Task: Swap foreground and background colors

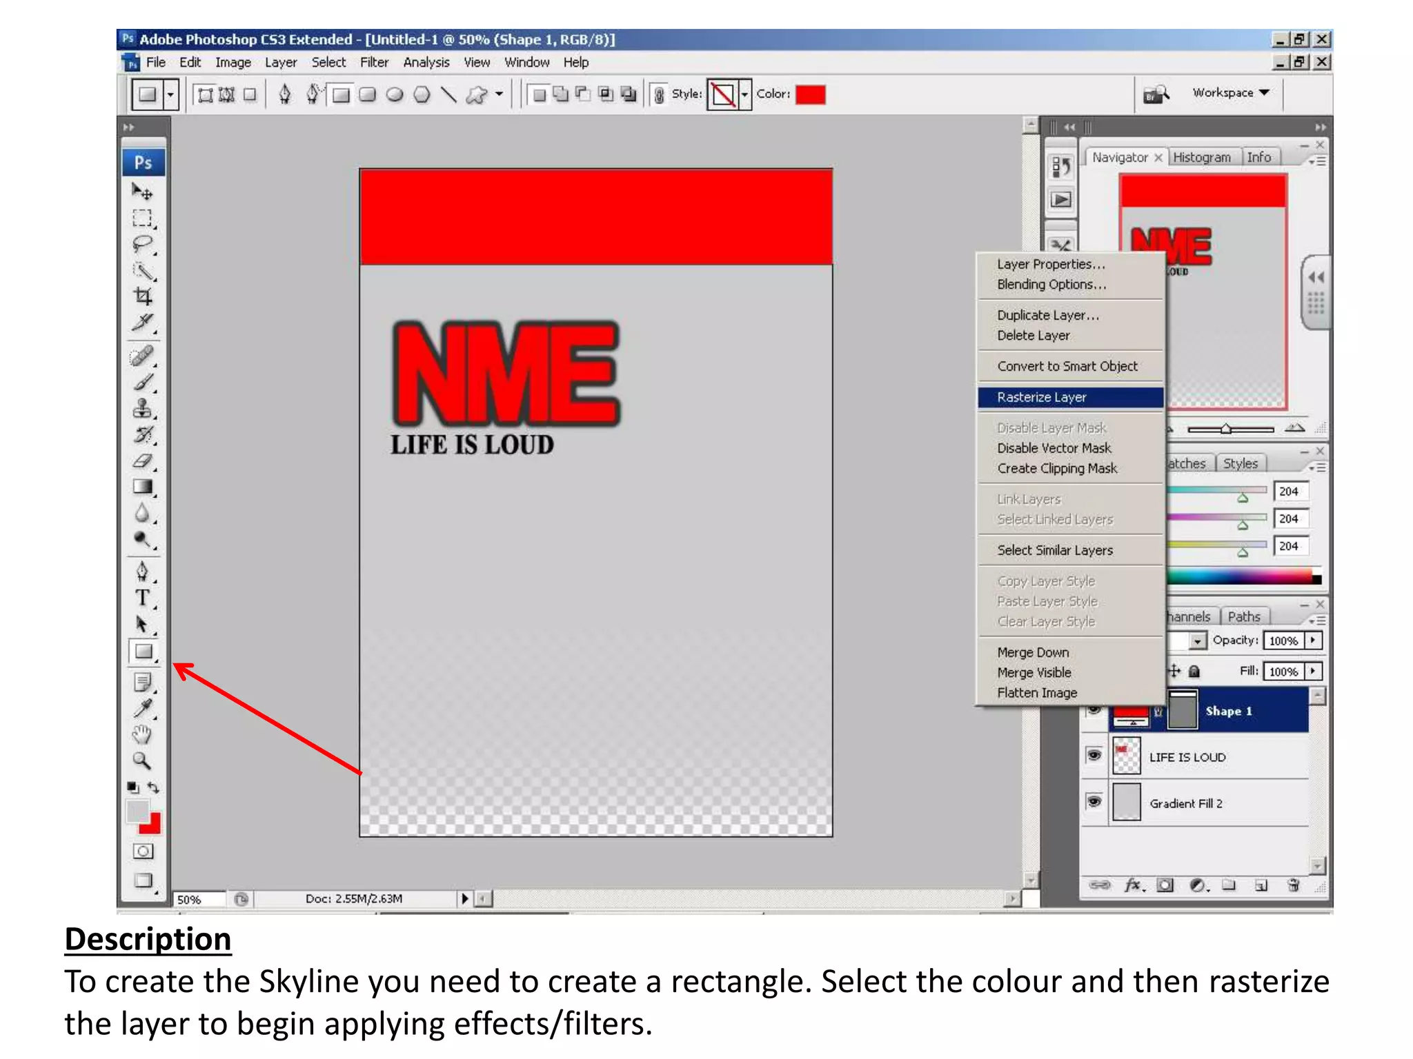Action: [154, 787]
